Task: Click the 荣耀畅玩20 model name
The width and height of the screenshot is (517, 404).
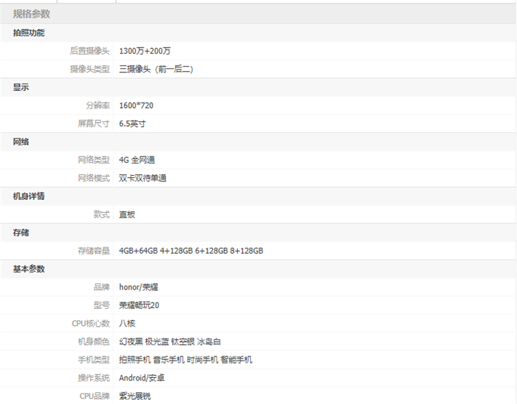Action: [x=139, y=305]
